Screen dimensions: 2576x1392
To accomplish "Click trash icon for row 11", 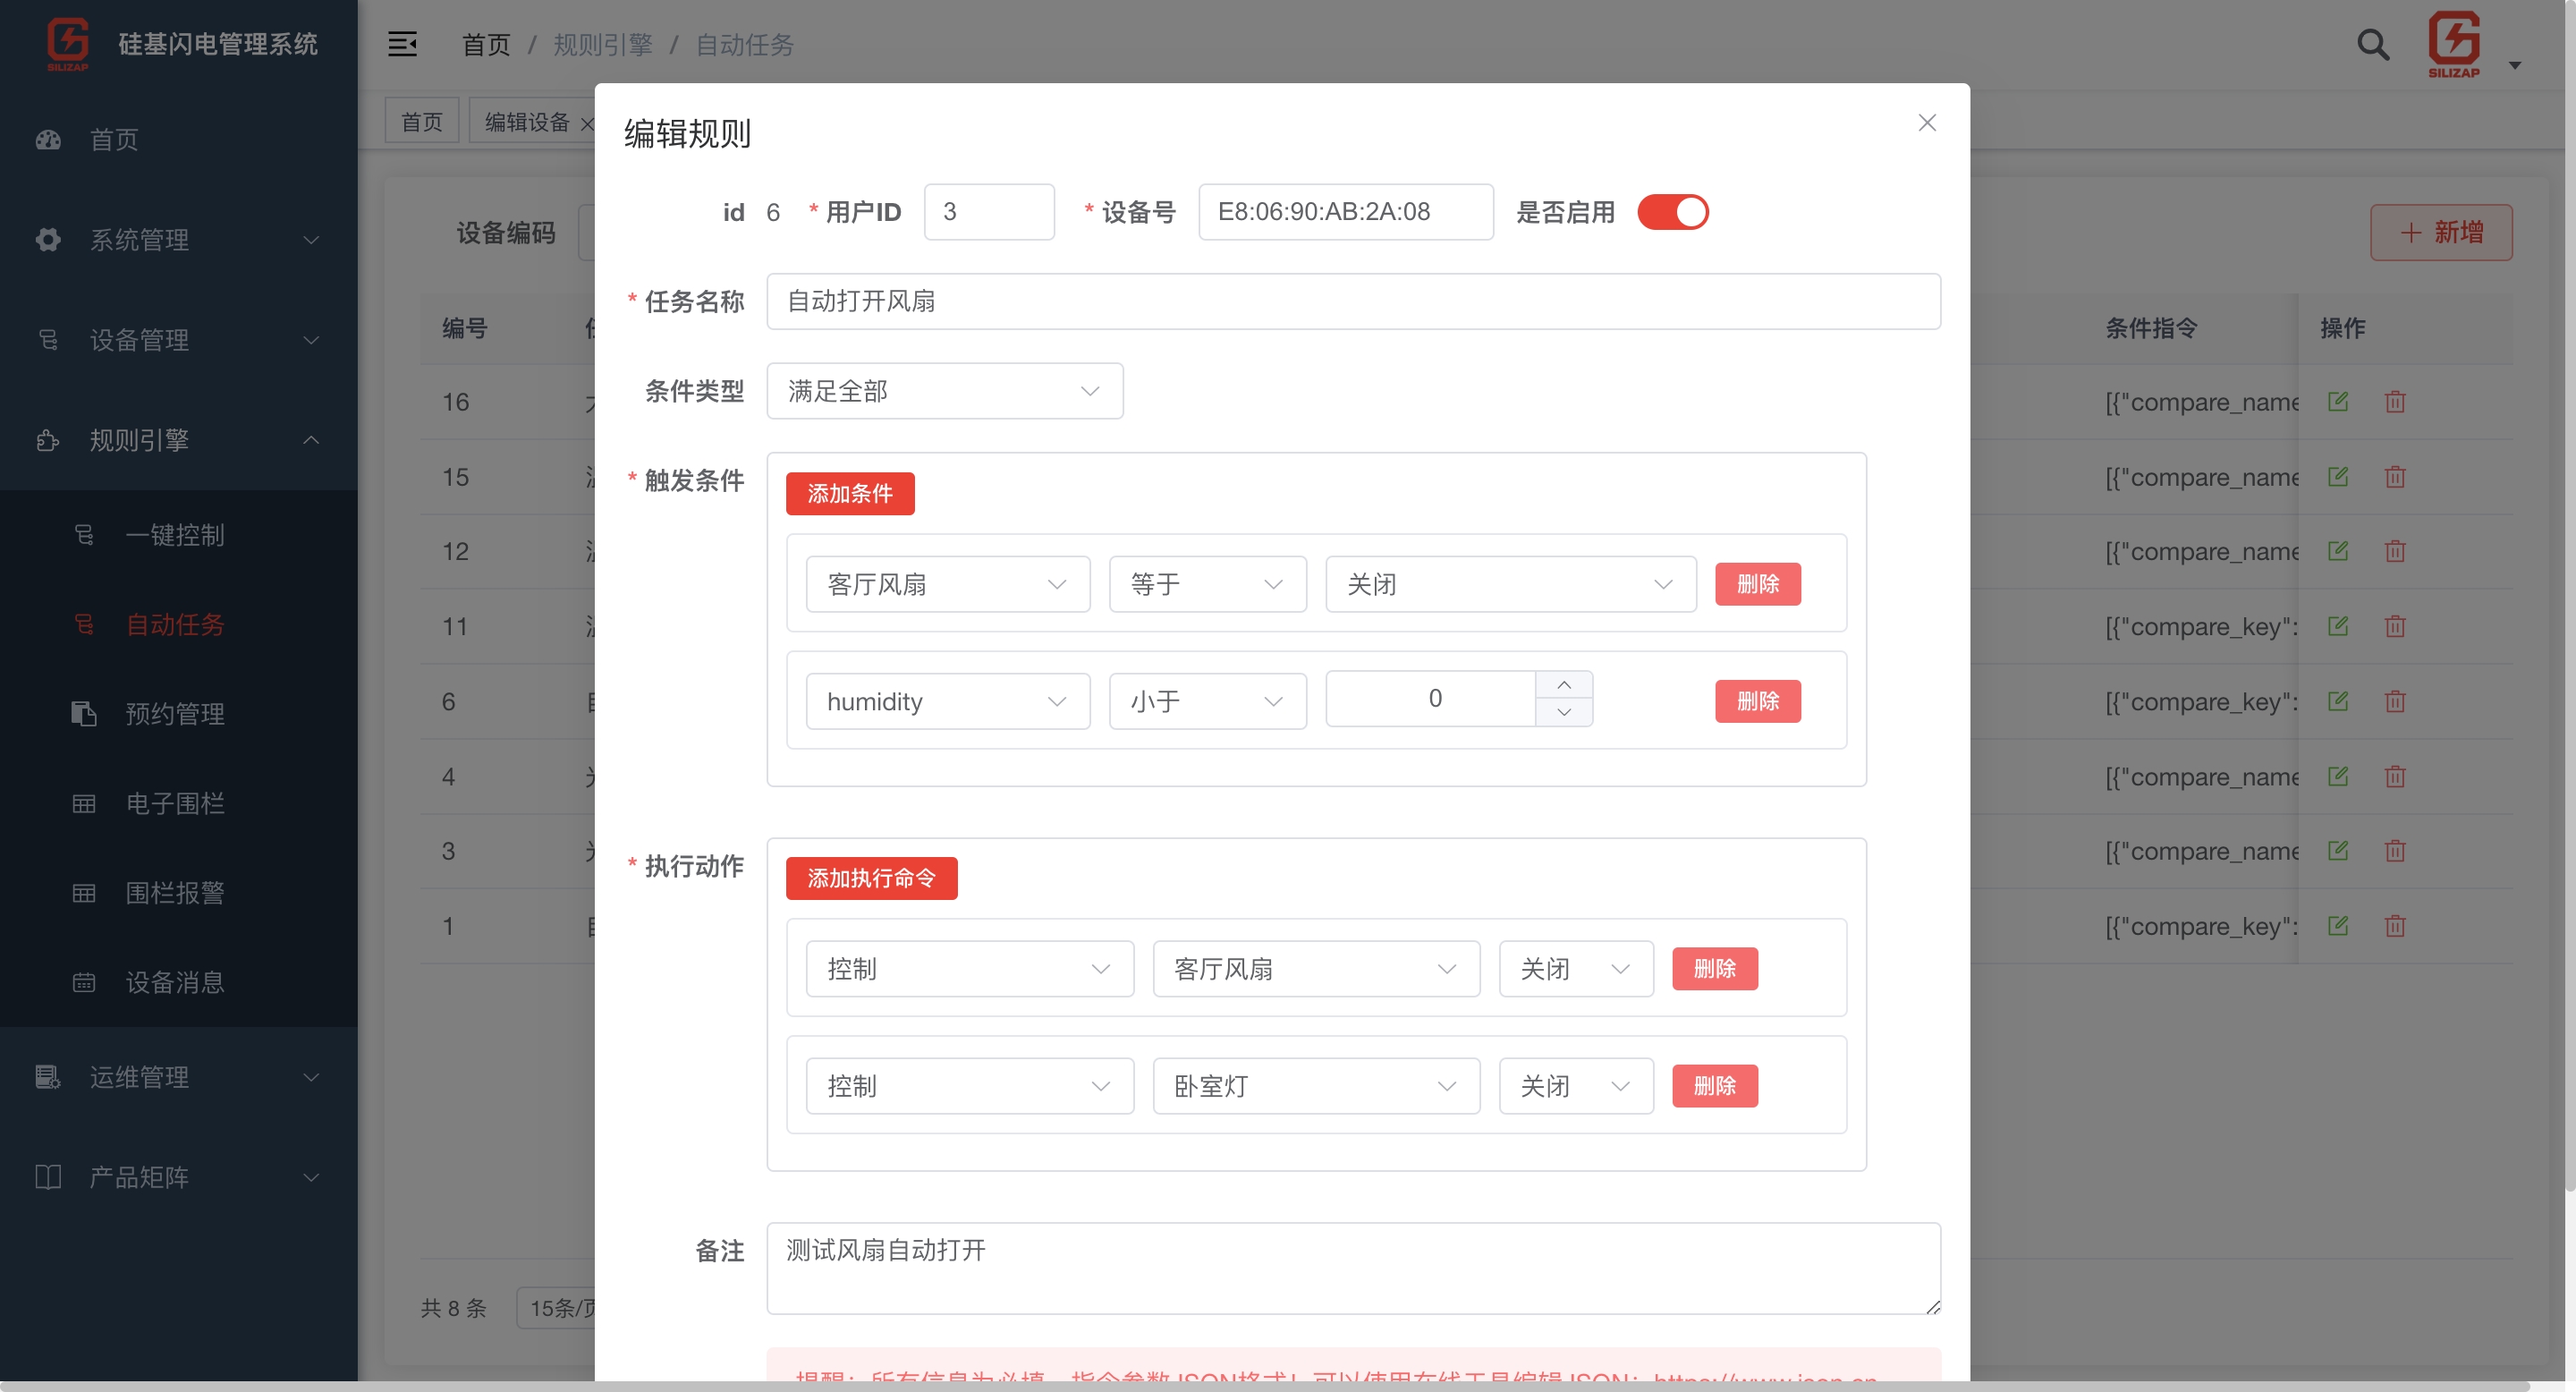I will tap(2394, 627).
